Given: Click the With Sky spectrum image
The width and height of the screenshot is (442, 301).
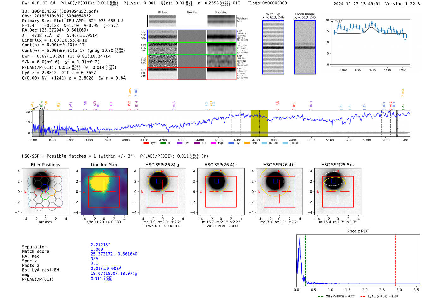Looking at the screenshot, I should pyautogui.click(x=273, y=47).
